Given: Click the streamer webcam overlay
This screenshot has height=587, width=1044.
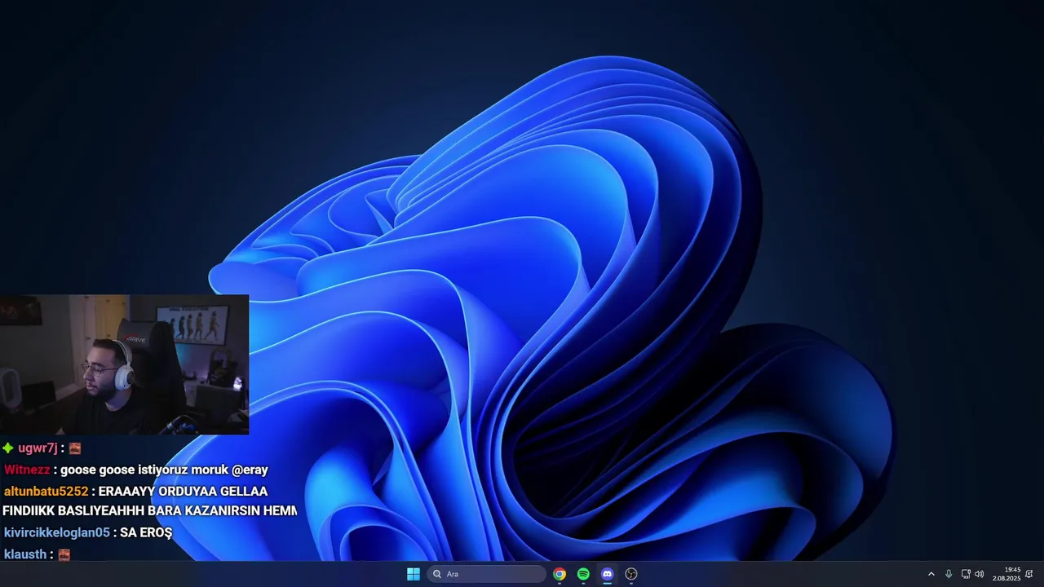Looking at the screenshot, I should pos(124,364).
